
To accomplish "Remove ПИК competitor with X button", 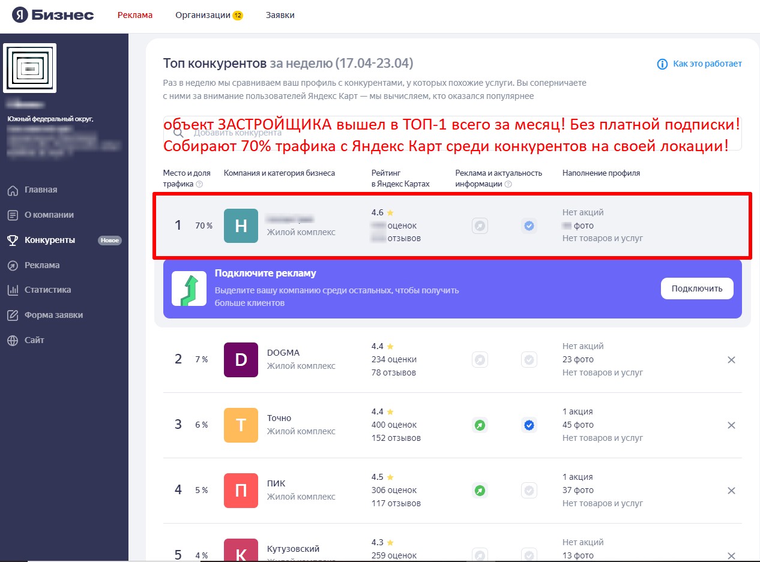I will (x=731, y=491).
